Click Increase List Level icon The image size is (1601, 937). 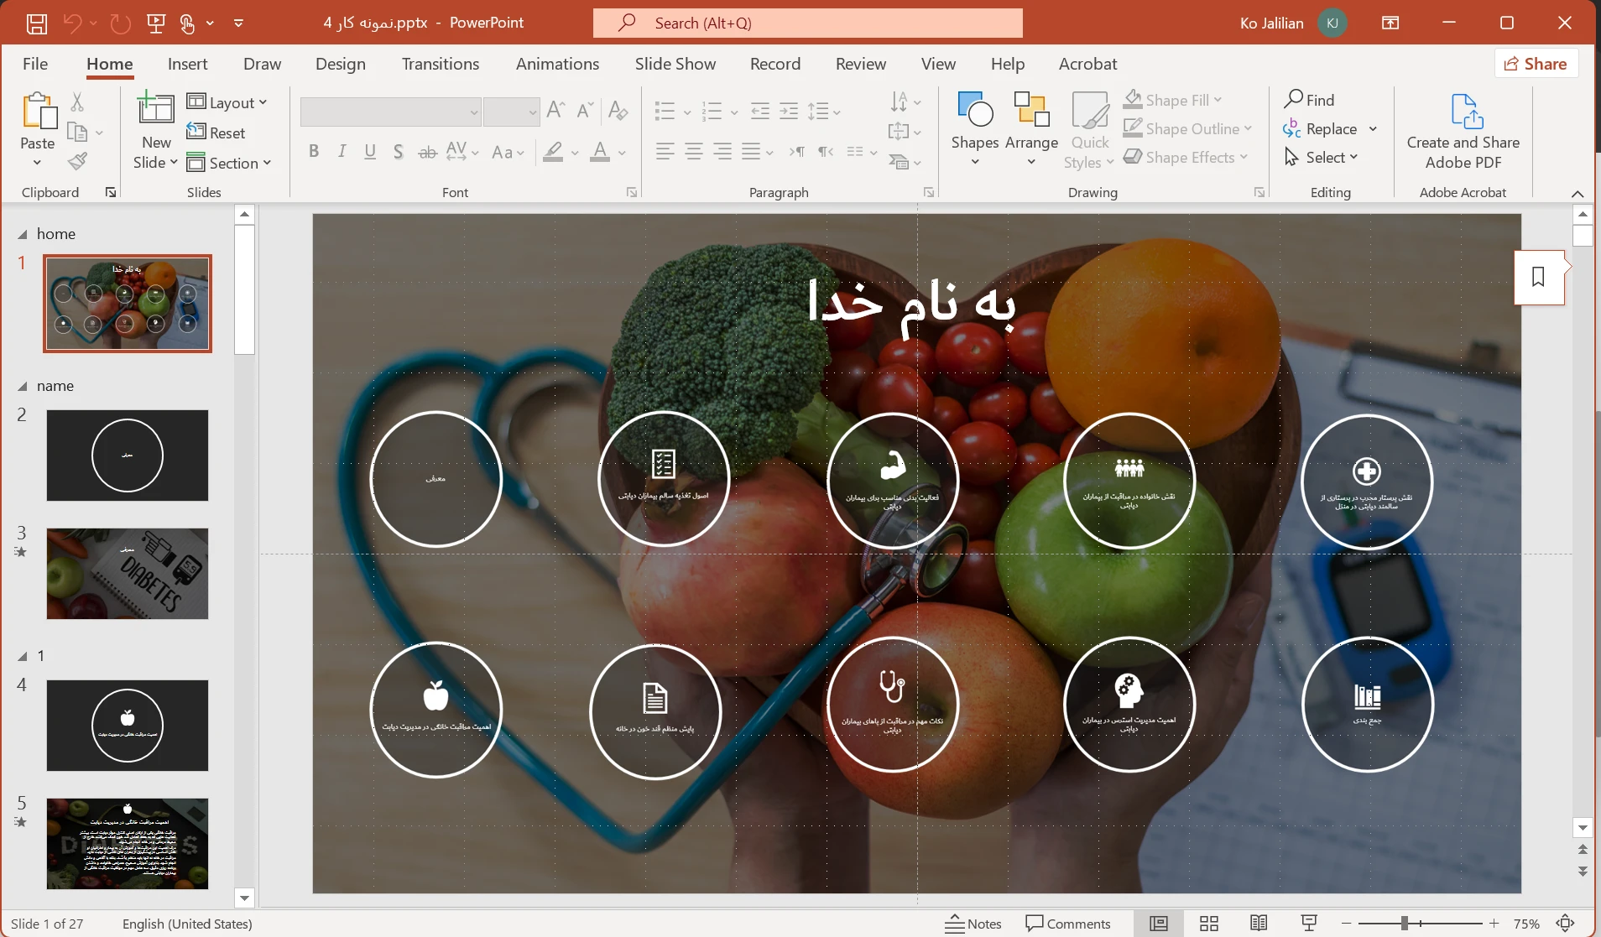point(789,110)
